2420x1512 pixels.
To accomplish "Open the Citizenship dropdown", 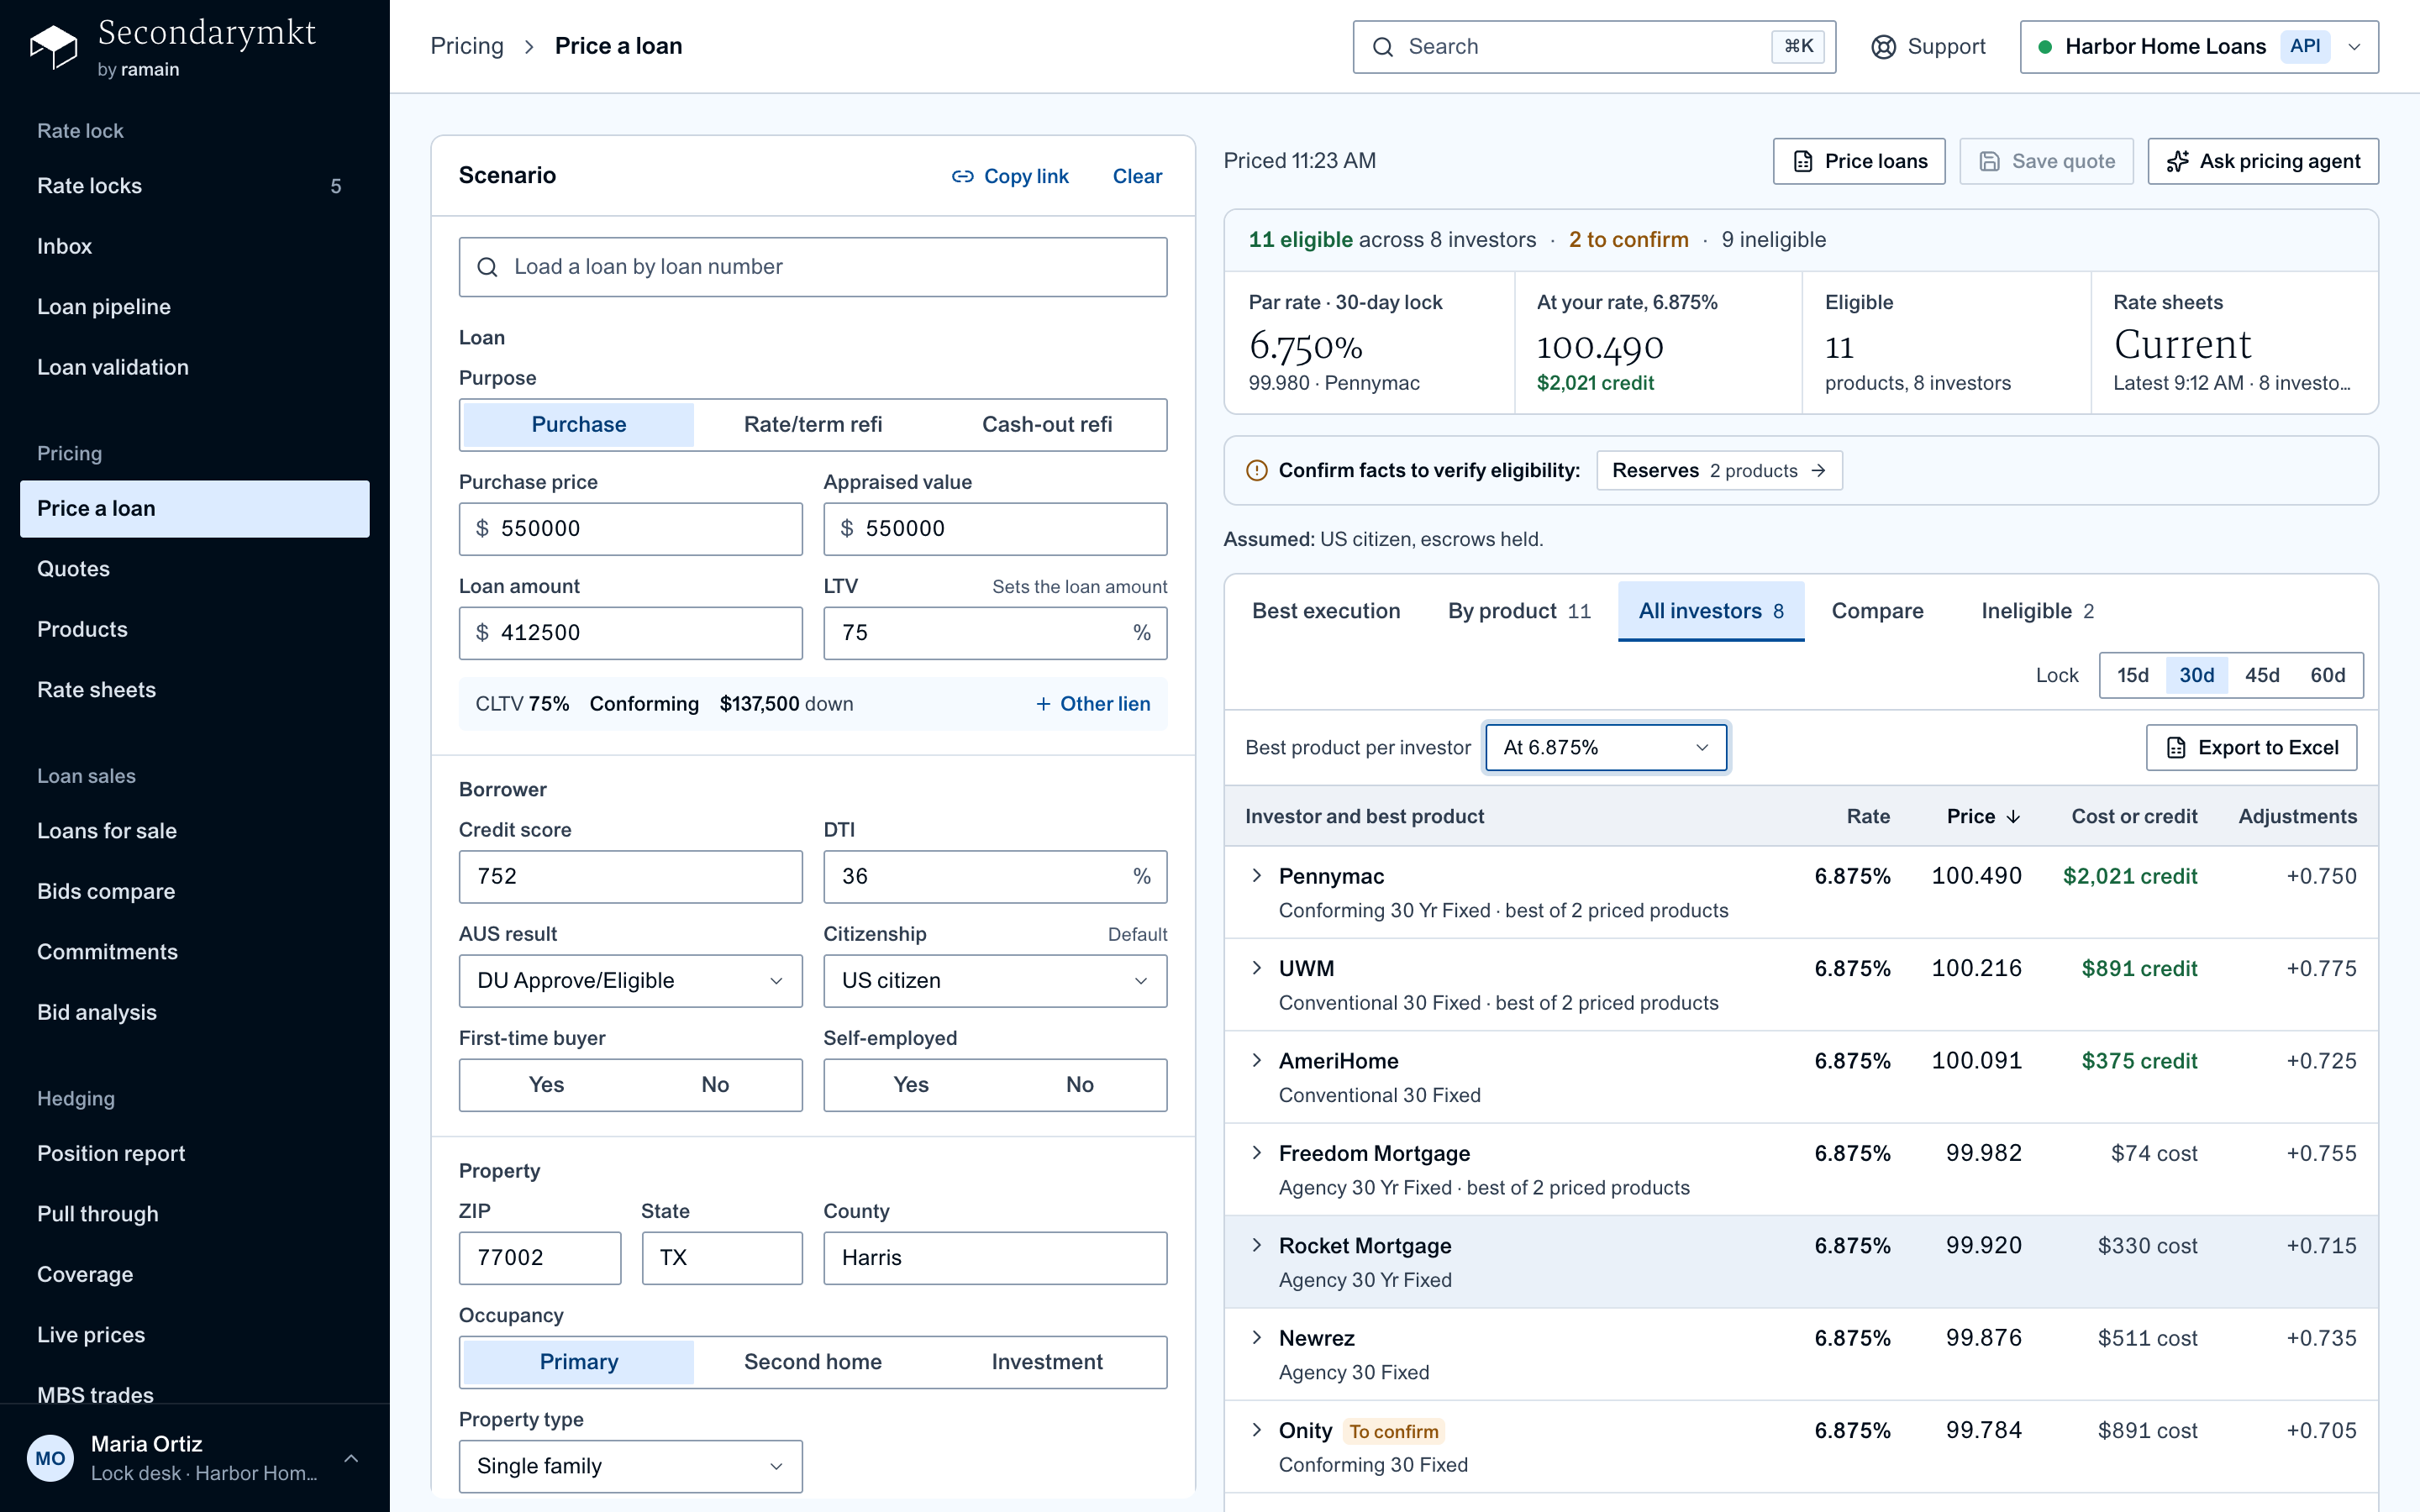I will 994,980.
